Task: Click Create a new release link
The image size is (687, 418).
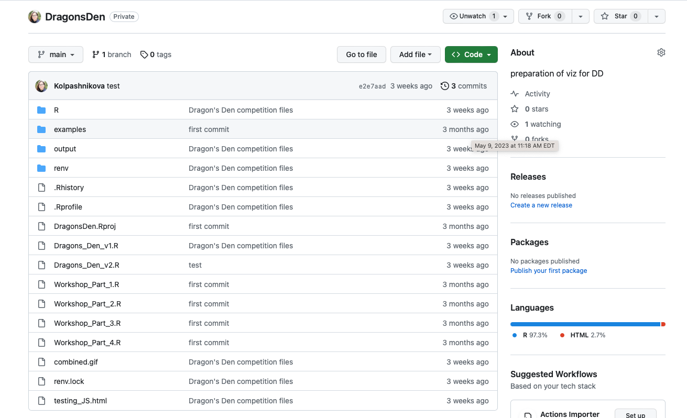Action: point(541,205)
